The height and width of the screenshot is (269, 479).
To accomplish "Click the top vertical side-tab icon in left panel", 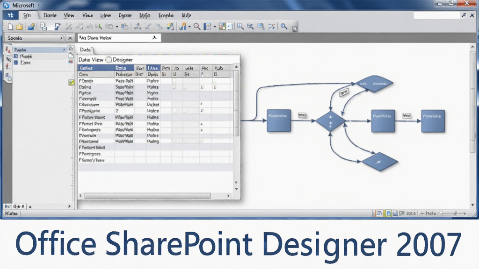I will 7,50.
